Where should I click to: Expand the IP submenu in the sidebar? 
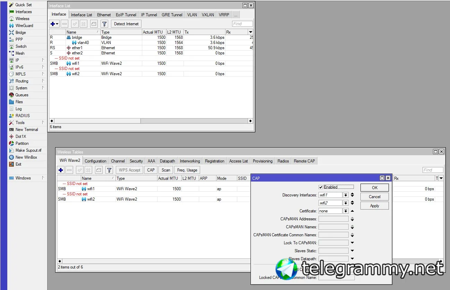43,60
